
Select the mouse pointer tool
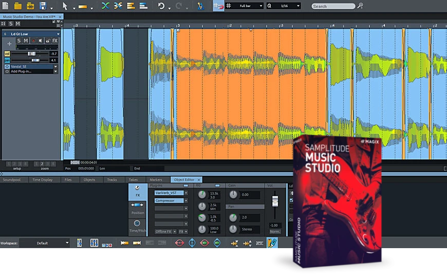coord(65,6)
